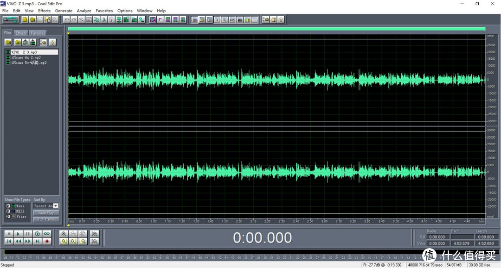The height and width of the screenshot is (268, 501).
Task: Switch to the Favorites panel tab
Action: (38, 33)
